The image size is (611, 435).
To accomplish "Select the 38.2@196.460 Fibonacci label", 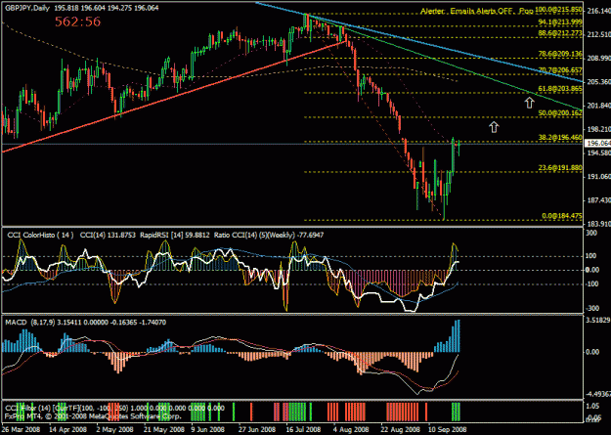I will click(560, 138).
